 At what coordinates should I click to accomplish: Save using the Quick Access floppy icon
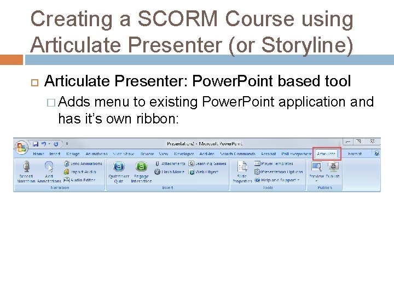36,144
